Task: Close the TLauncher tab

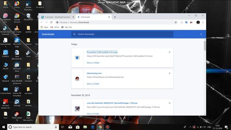Action: 73,17
